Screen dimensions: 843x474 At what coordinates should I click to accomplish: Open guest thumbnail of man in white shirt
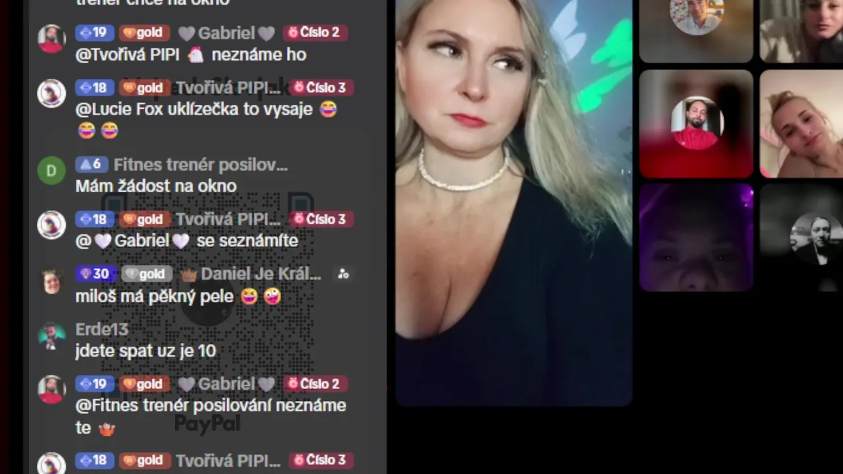(696, 31)
